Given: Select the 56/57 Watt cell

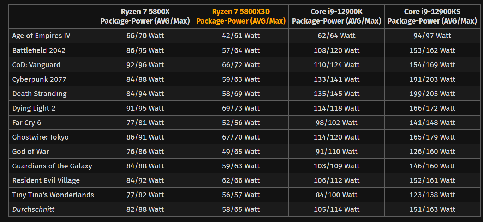Looking at the screenshot, I should [x=241, y=195].
